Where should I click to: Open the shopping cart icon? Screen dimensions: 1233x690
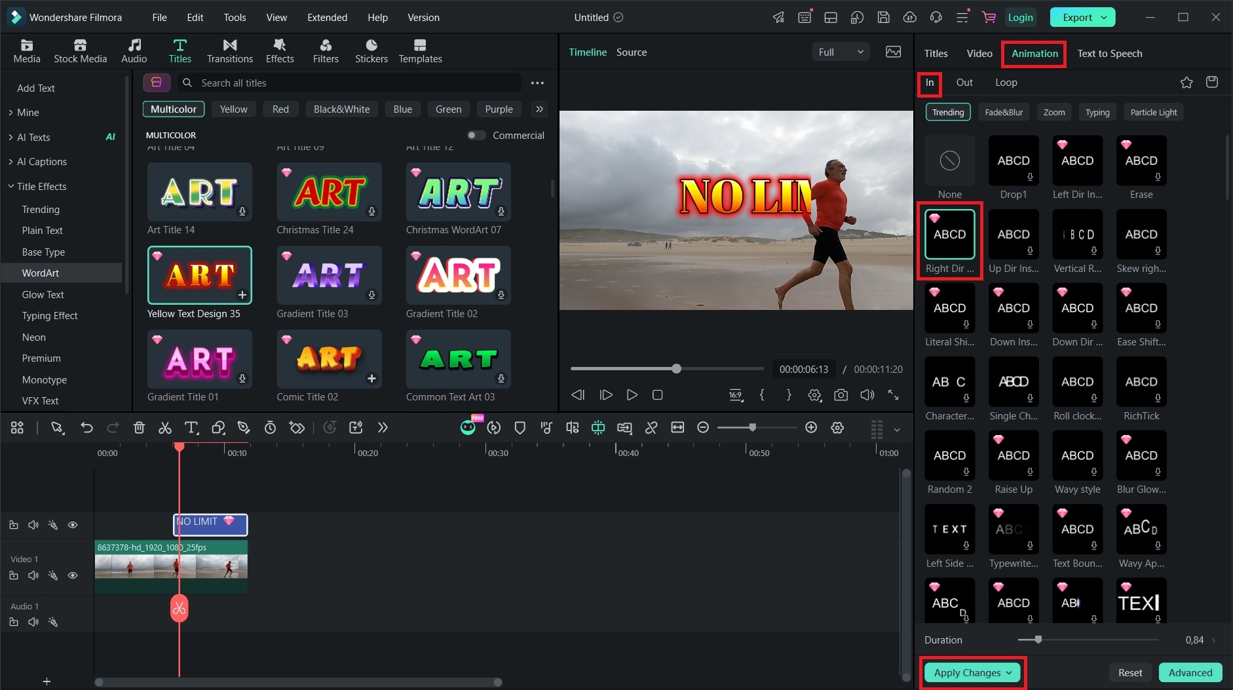pos(989,18)
